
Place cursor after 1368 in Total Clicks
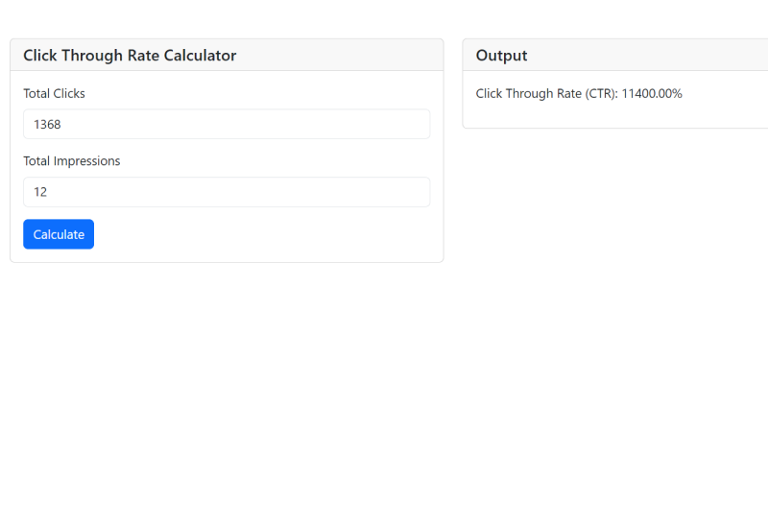(63, 124)
